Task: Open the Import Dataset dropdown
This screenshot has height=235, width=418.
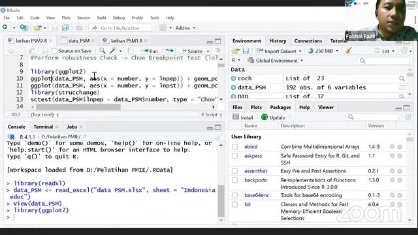Action: [279, 51]
